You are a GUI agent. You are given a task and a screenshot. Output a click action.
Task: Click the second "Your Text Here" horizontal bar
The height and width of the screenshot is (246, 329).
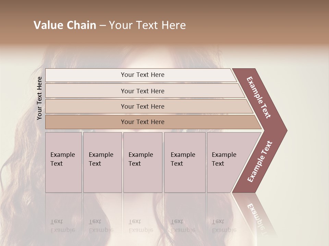click(142, 91)
